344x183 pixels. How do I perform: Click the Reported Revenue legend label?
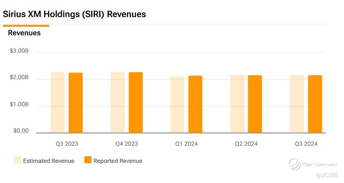(118, 161)
